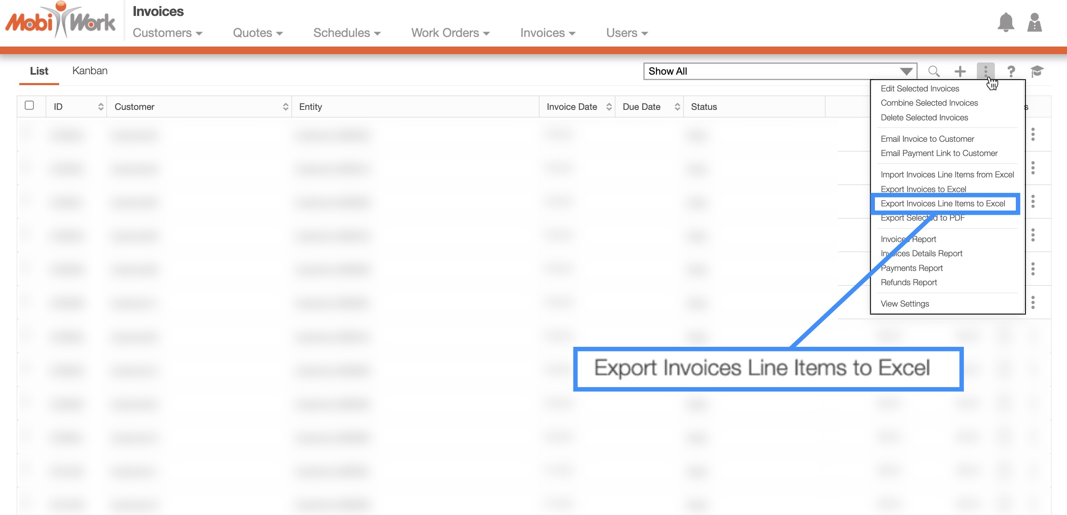The width and height of the screenshot is (1067, 515).
Task: Open the graduation cap tutorials icon
Action: 1037,71
